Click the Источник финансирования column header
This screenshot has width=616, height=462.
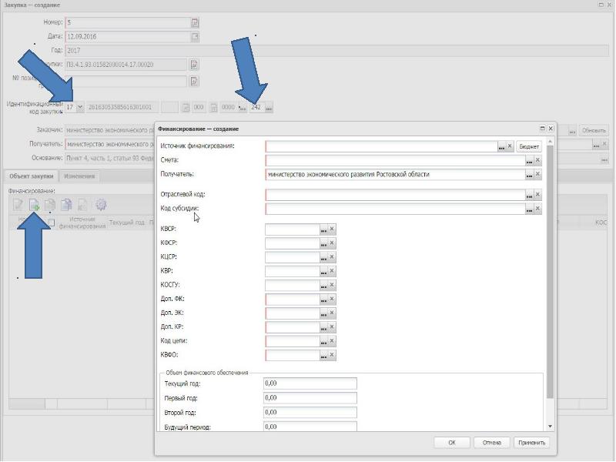[82, 223]
